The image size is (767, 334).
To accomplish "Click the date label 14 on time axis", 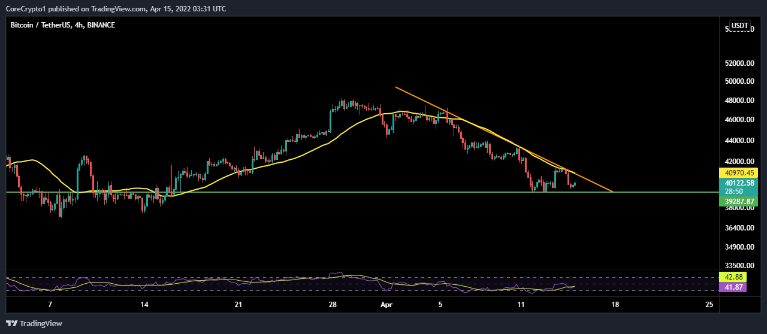I will click(x=144, y=305).
